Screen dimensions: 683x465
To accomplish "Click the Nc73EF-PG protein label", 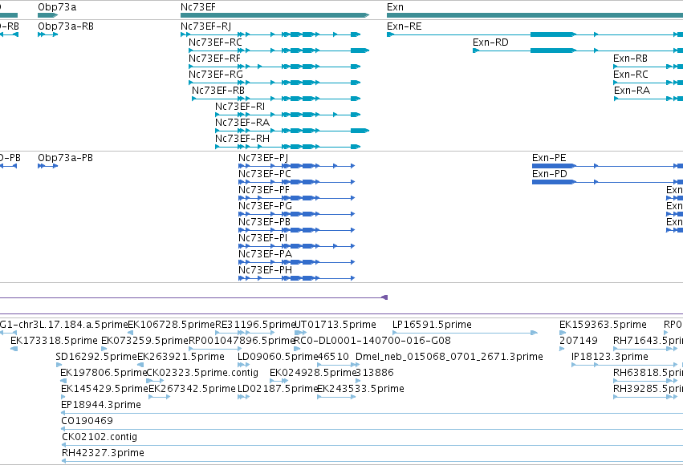I will click(x=265, y=206).
